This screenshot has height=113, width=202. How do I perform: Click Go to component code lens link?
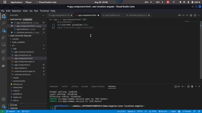coord(64,22)
